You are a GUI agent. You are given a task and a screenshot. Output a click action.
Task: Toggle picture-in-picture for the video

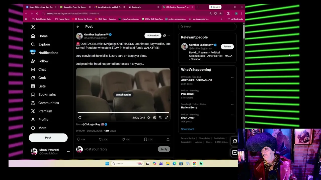coord(161,117)
